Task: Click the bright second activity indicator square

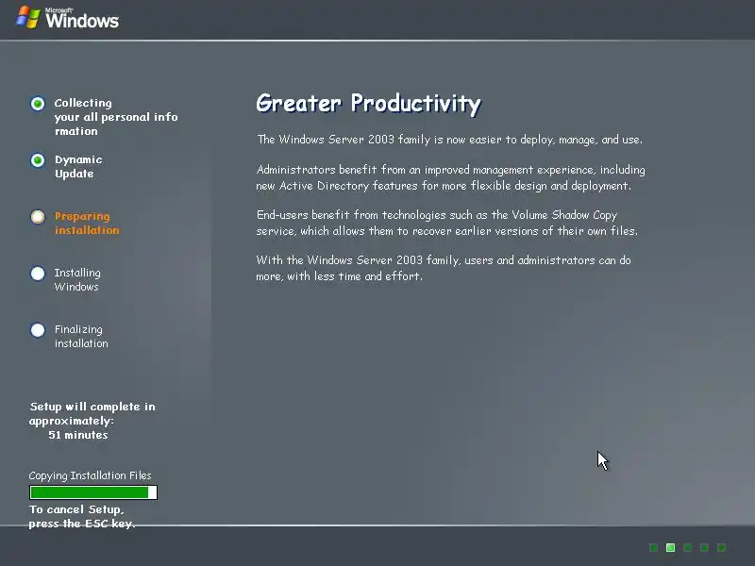Action: click(670, 548)
